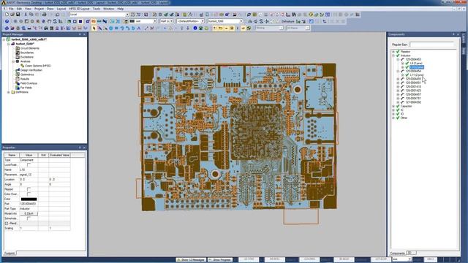This screenshot has height=263, width=468.
Task: Open the Help menu
Action: point(120,9)
